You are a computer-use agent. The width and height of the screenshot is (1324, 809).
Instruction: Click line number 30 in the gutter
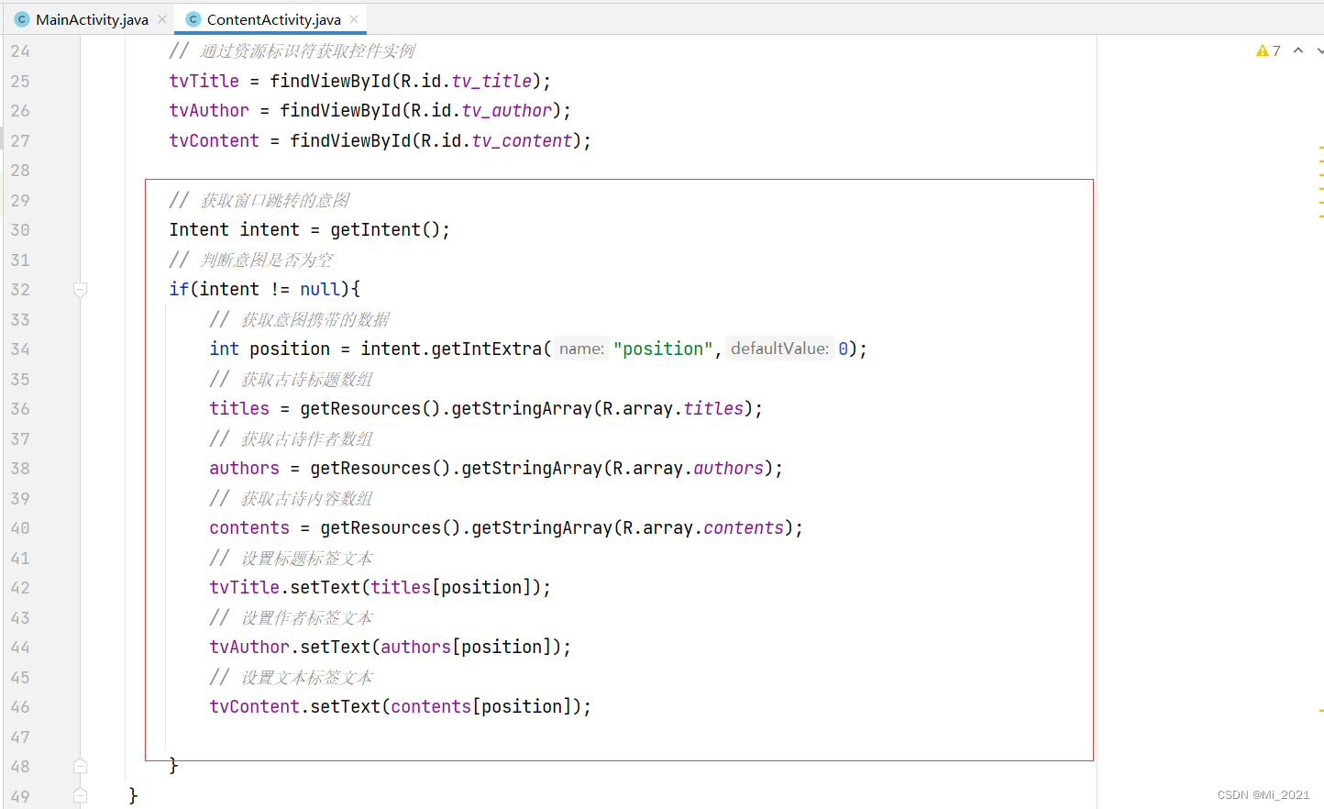20,230
